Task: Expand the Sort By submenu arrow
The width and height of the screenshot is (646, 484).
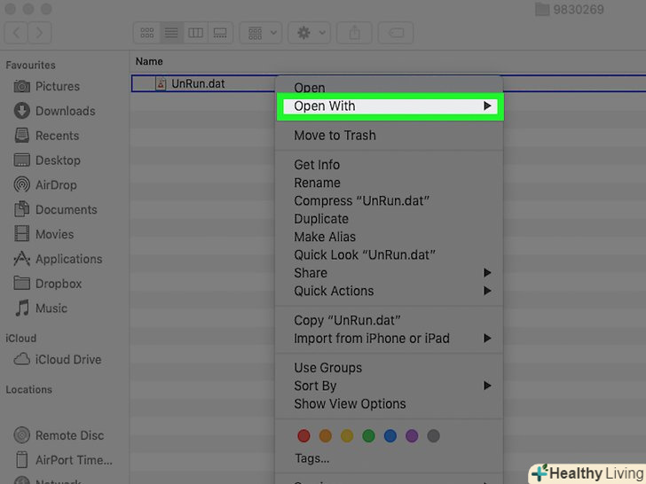Action: tap(487, 386)
